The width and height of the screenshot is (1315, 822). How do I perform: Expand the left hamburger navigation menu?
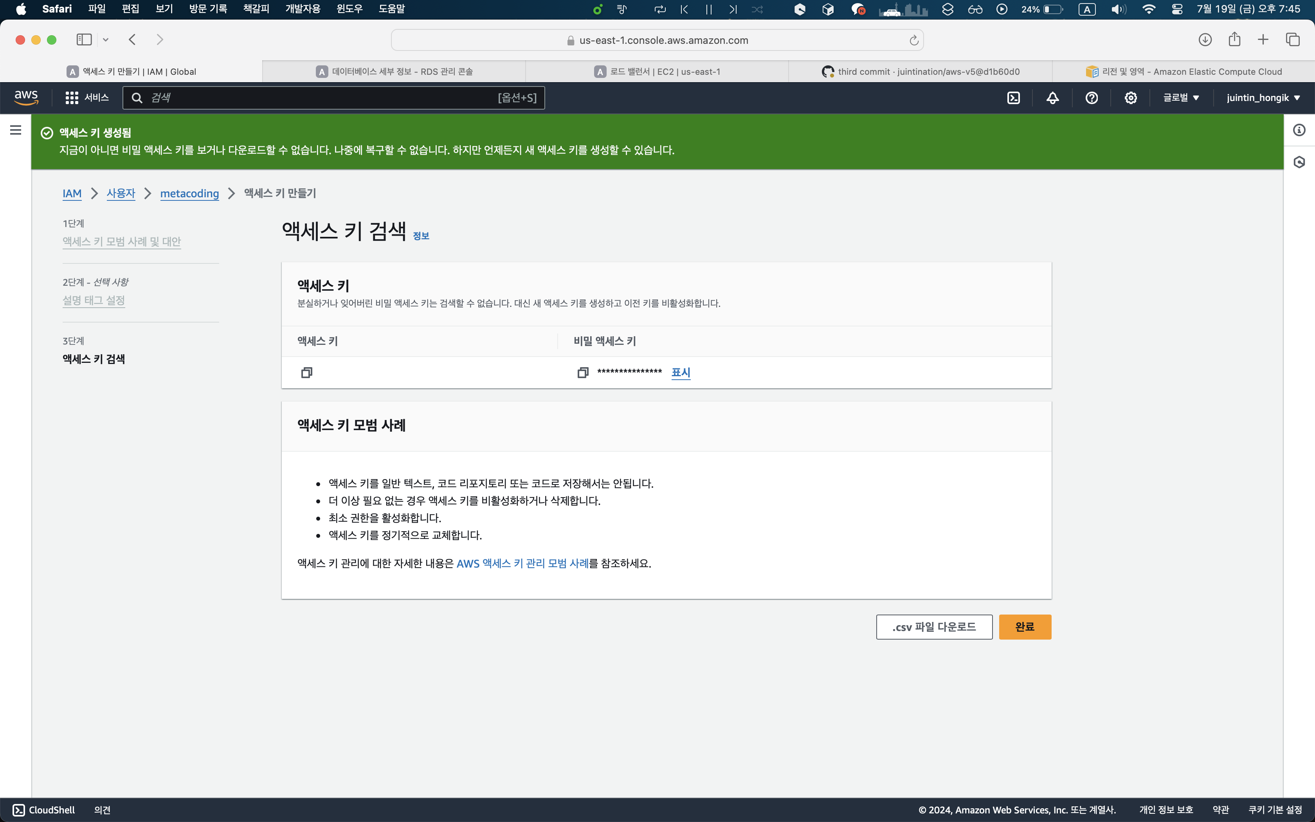coord(16,130)
